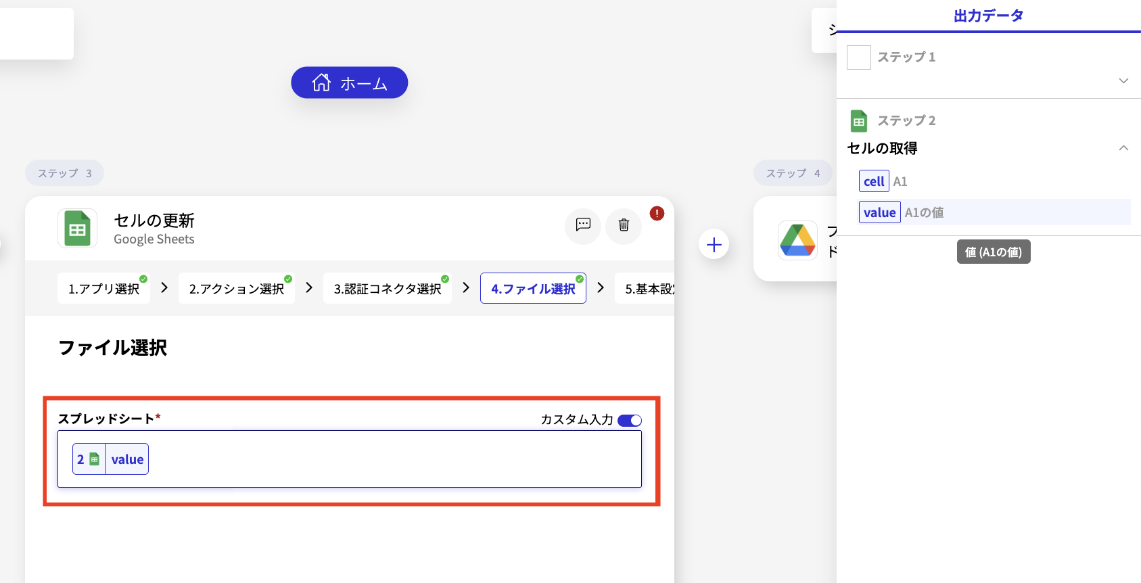Go to 1.アプリ選択 step tab
This screenshot has width=1141, height=583.
(x=103, y=289)
